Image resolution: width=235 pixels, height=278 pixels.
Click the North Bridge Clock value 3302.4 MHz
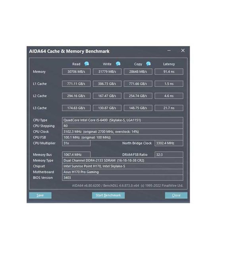[x=169, y=143]
